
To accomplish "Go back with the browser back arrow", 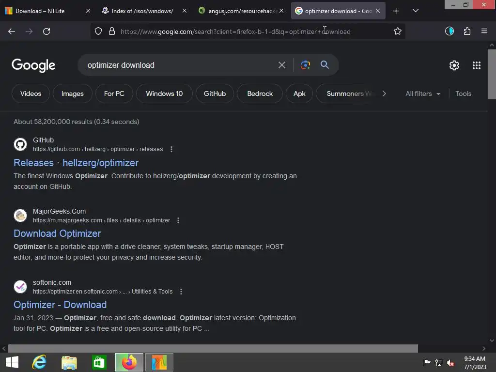I will point(12,31).
